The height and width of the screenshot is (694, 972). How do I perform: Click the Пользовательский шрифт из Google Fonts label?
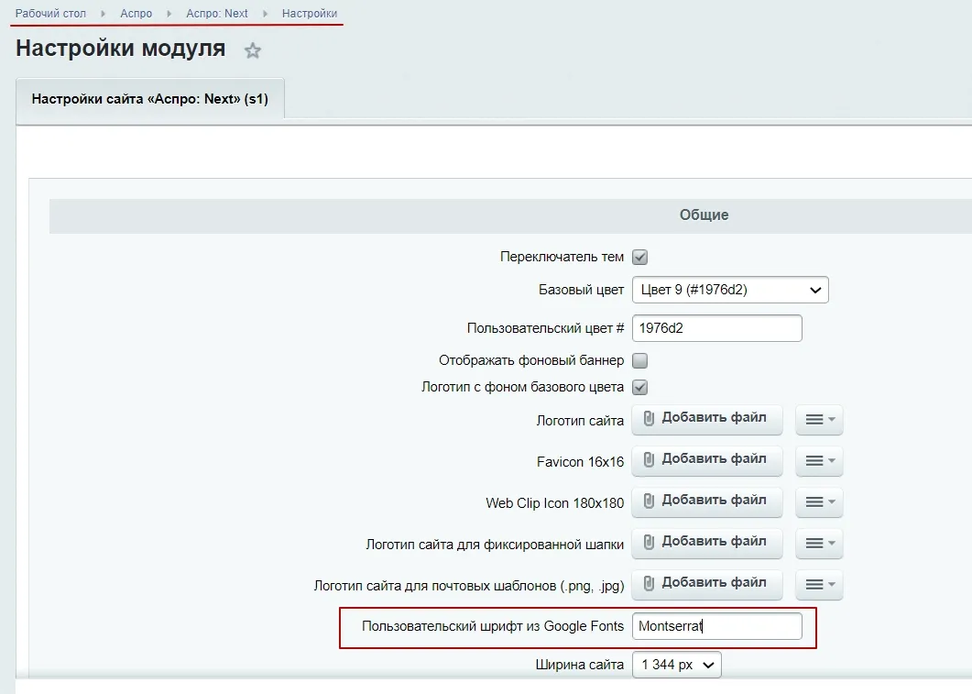pyautogui.click(x=493, y=626)
